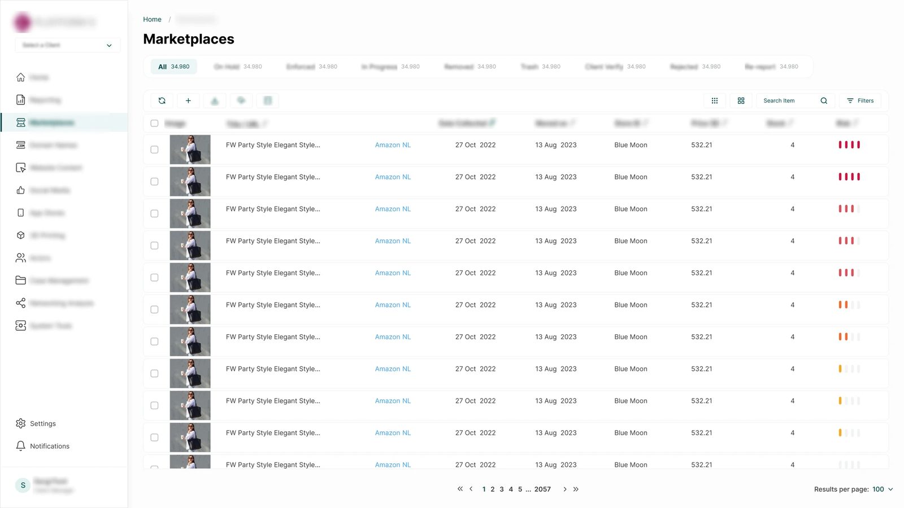The width and height of the screenshot is (904, 508).
Task: Go to page 3 in pagination
Action: coord(502,489)
